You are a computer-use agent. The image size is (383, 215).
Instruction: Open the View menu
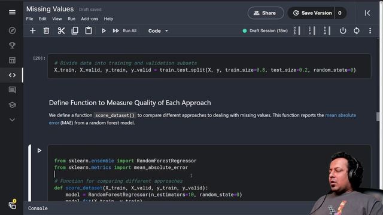click(57, 19)
